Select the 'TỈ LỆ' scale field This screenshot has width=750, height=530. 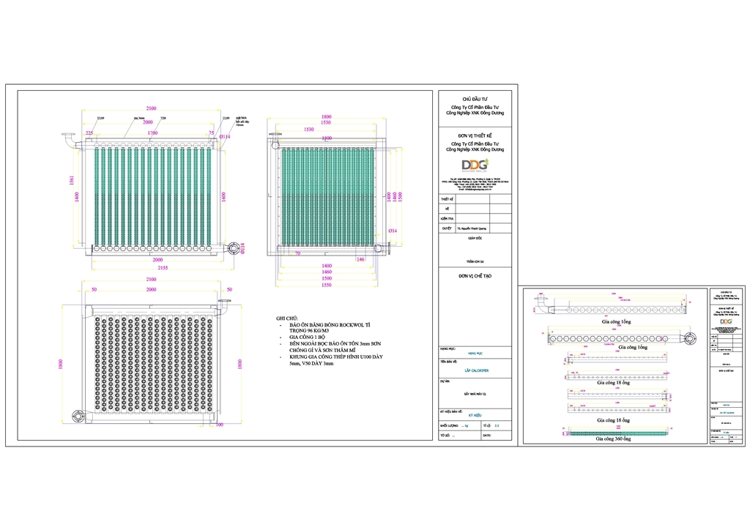tap(496, 425)
